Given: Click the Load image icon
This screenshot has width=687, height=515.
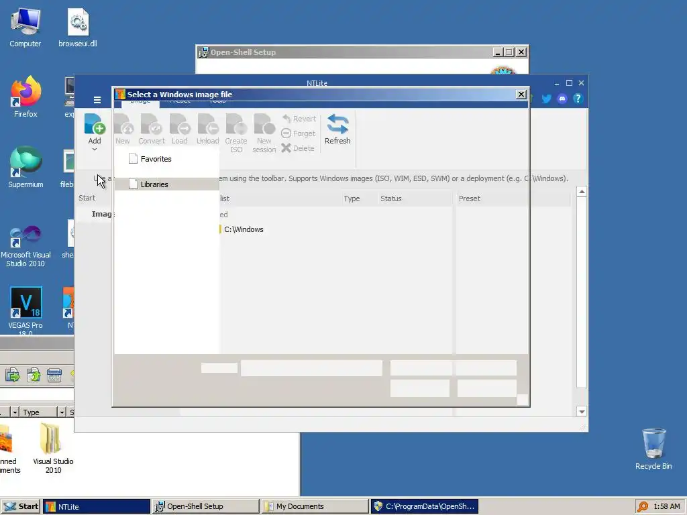Looking at the screenshot, I should point(180,129).
